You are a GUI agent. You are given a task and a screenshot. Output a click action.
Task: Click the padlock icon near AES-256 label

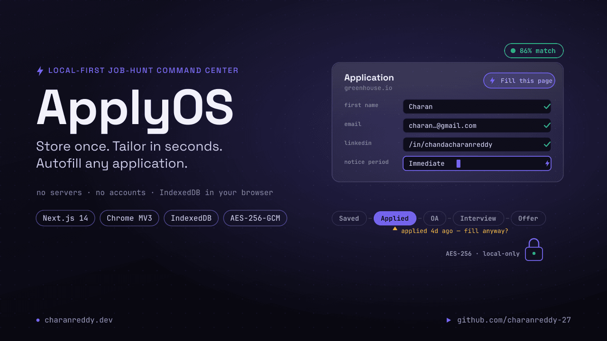click(x=534, y=250)
